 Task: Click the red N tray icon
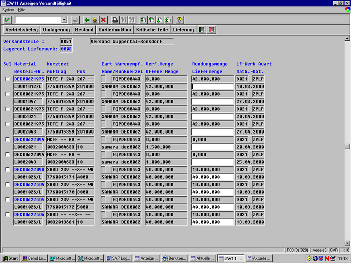tap(327, 259)
